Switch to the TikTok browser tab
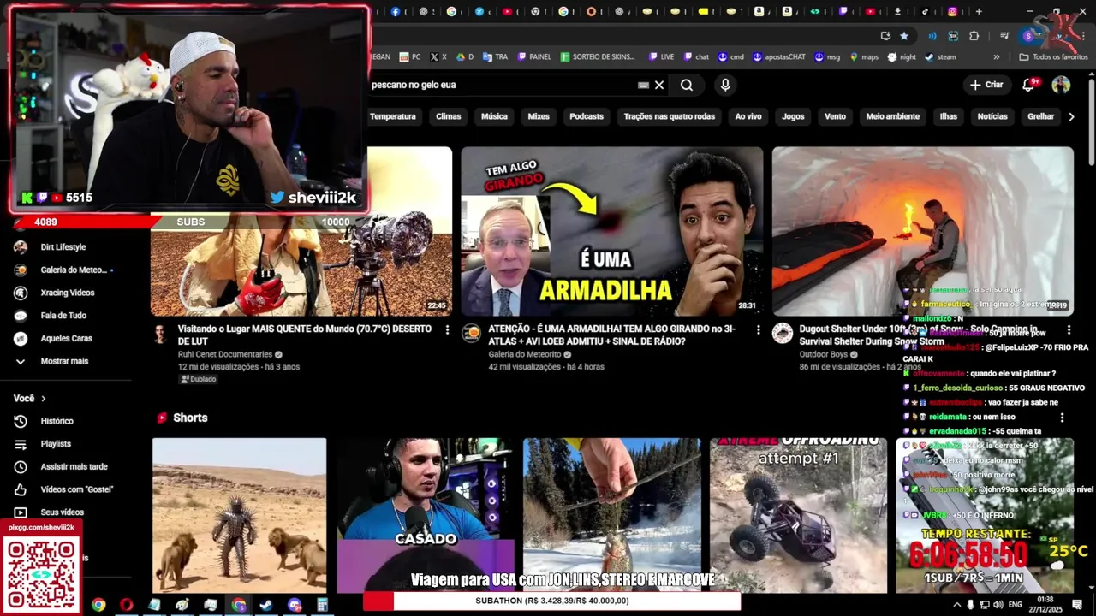 (x=925, y=11)
